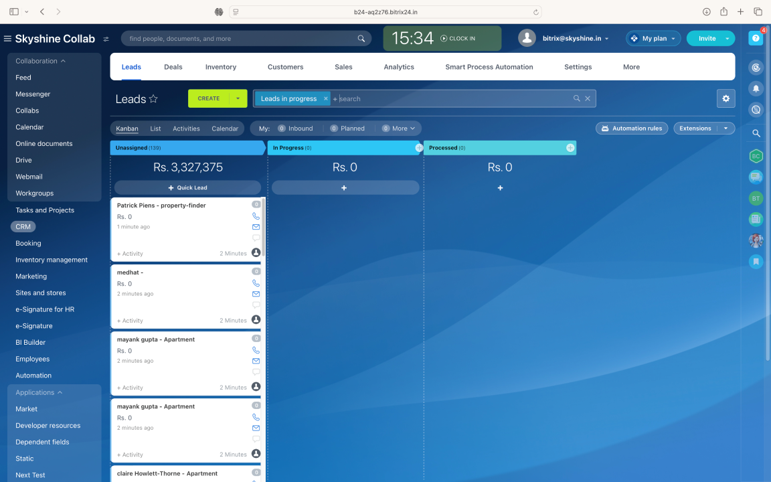Click the Automation rules button
This screenshot has width=771, height=482.
click(x=631, y=129)
